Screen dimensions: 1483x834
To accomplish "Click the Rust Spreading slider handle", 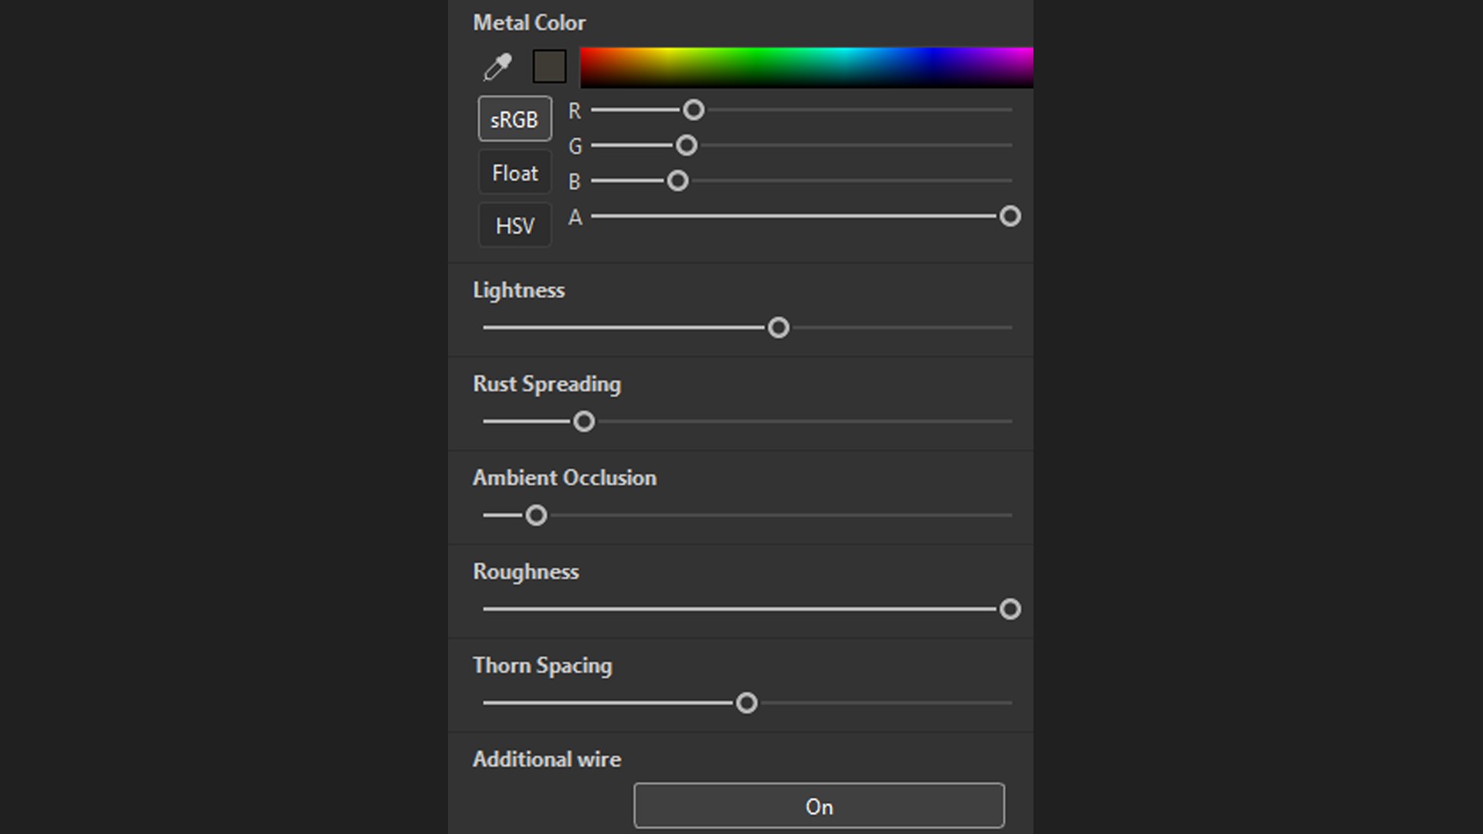I will click(x=584, y=422).
